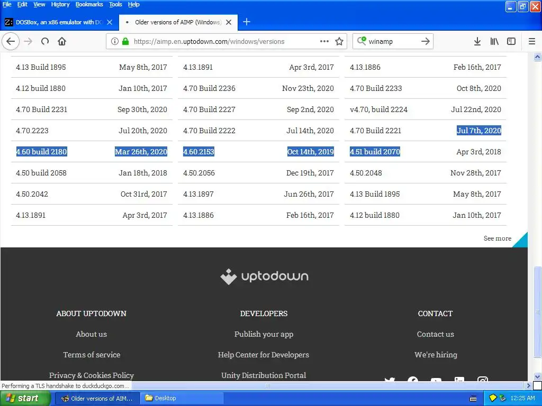Open the We're hiring link

click(436, 355)
